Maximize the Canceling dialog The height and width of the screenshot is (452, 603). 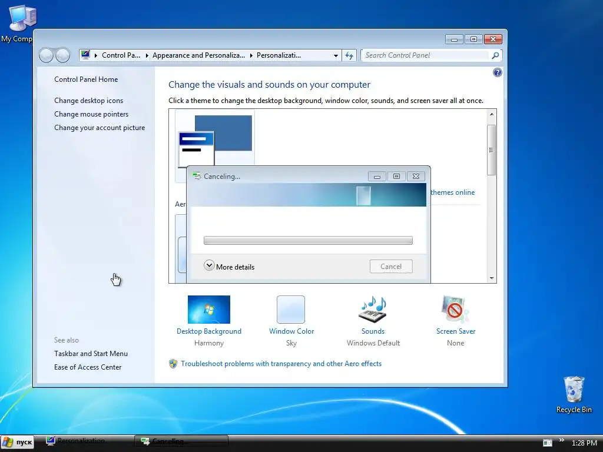pyautogui.click(x=396, y=177)
